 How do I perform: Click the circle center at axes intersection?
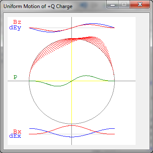click(x=72, y=81)
